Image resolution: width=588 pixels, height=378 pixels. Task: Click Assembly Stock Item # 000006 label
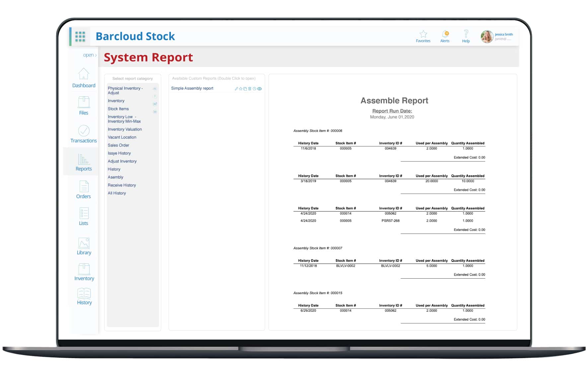[318, 131]
